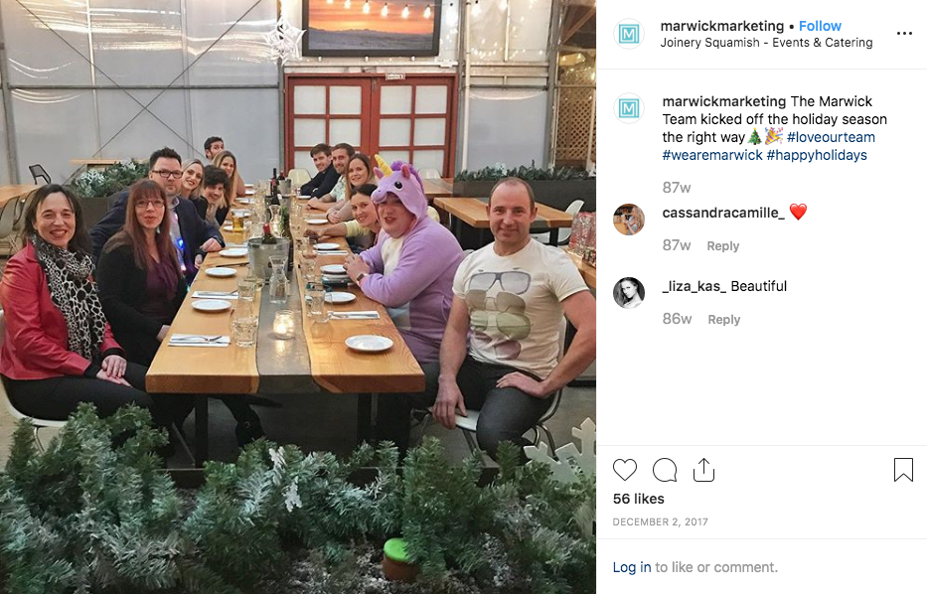
Task: Save post with the bookmark icon
Action: 903,470
